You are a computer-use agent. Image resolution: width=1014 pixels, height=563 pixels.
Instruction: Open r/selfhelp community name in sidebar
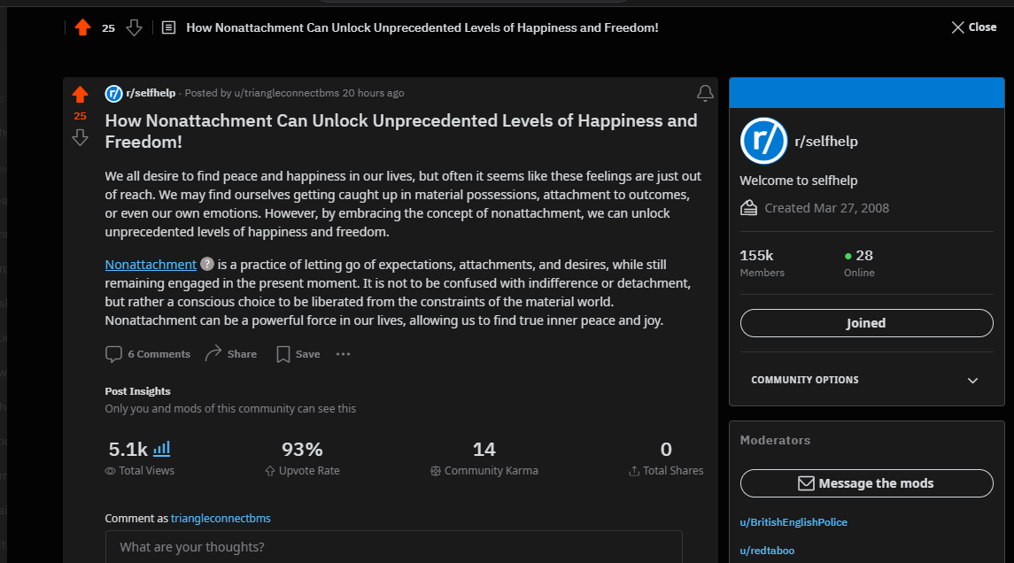[826, 142]
